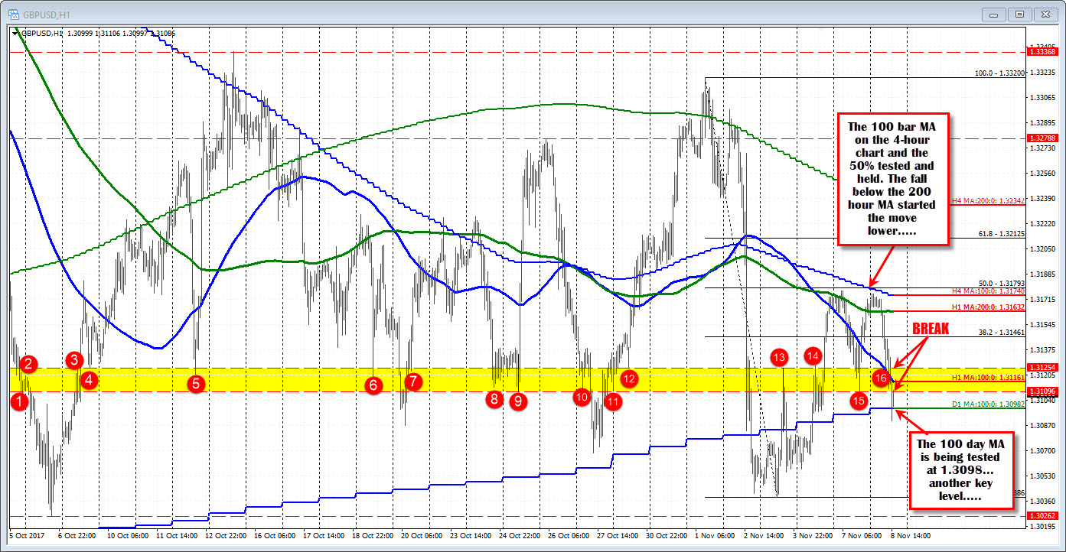Maximize the GBPUSD,H1 chart window
The height and width of the screenshot is (552, 1066).
click(x=1019, y=14)
